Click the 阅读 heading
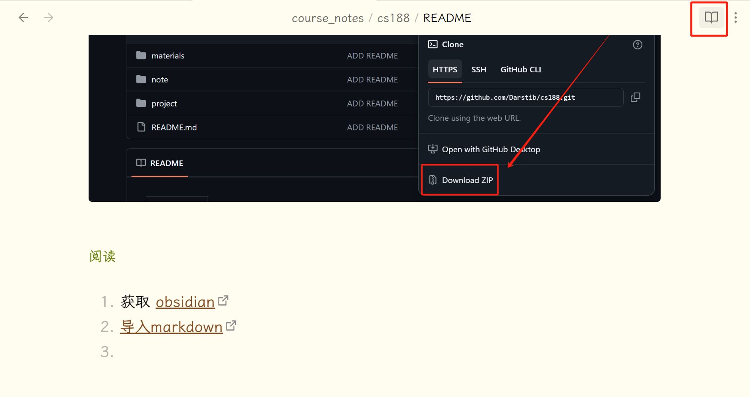Screen dimensions: 750x397 102,256
